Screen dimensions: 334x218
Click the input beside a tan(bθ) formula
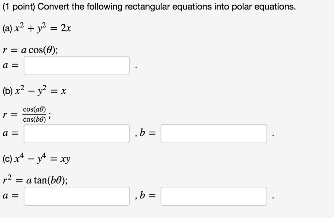pyautogui.click(x=77, y=196)
